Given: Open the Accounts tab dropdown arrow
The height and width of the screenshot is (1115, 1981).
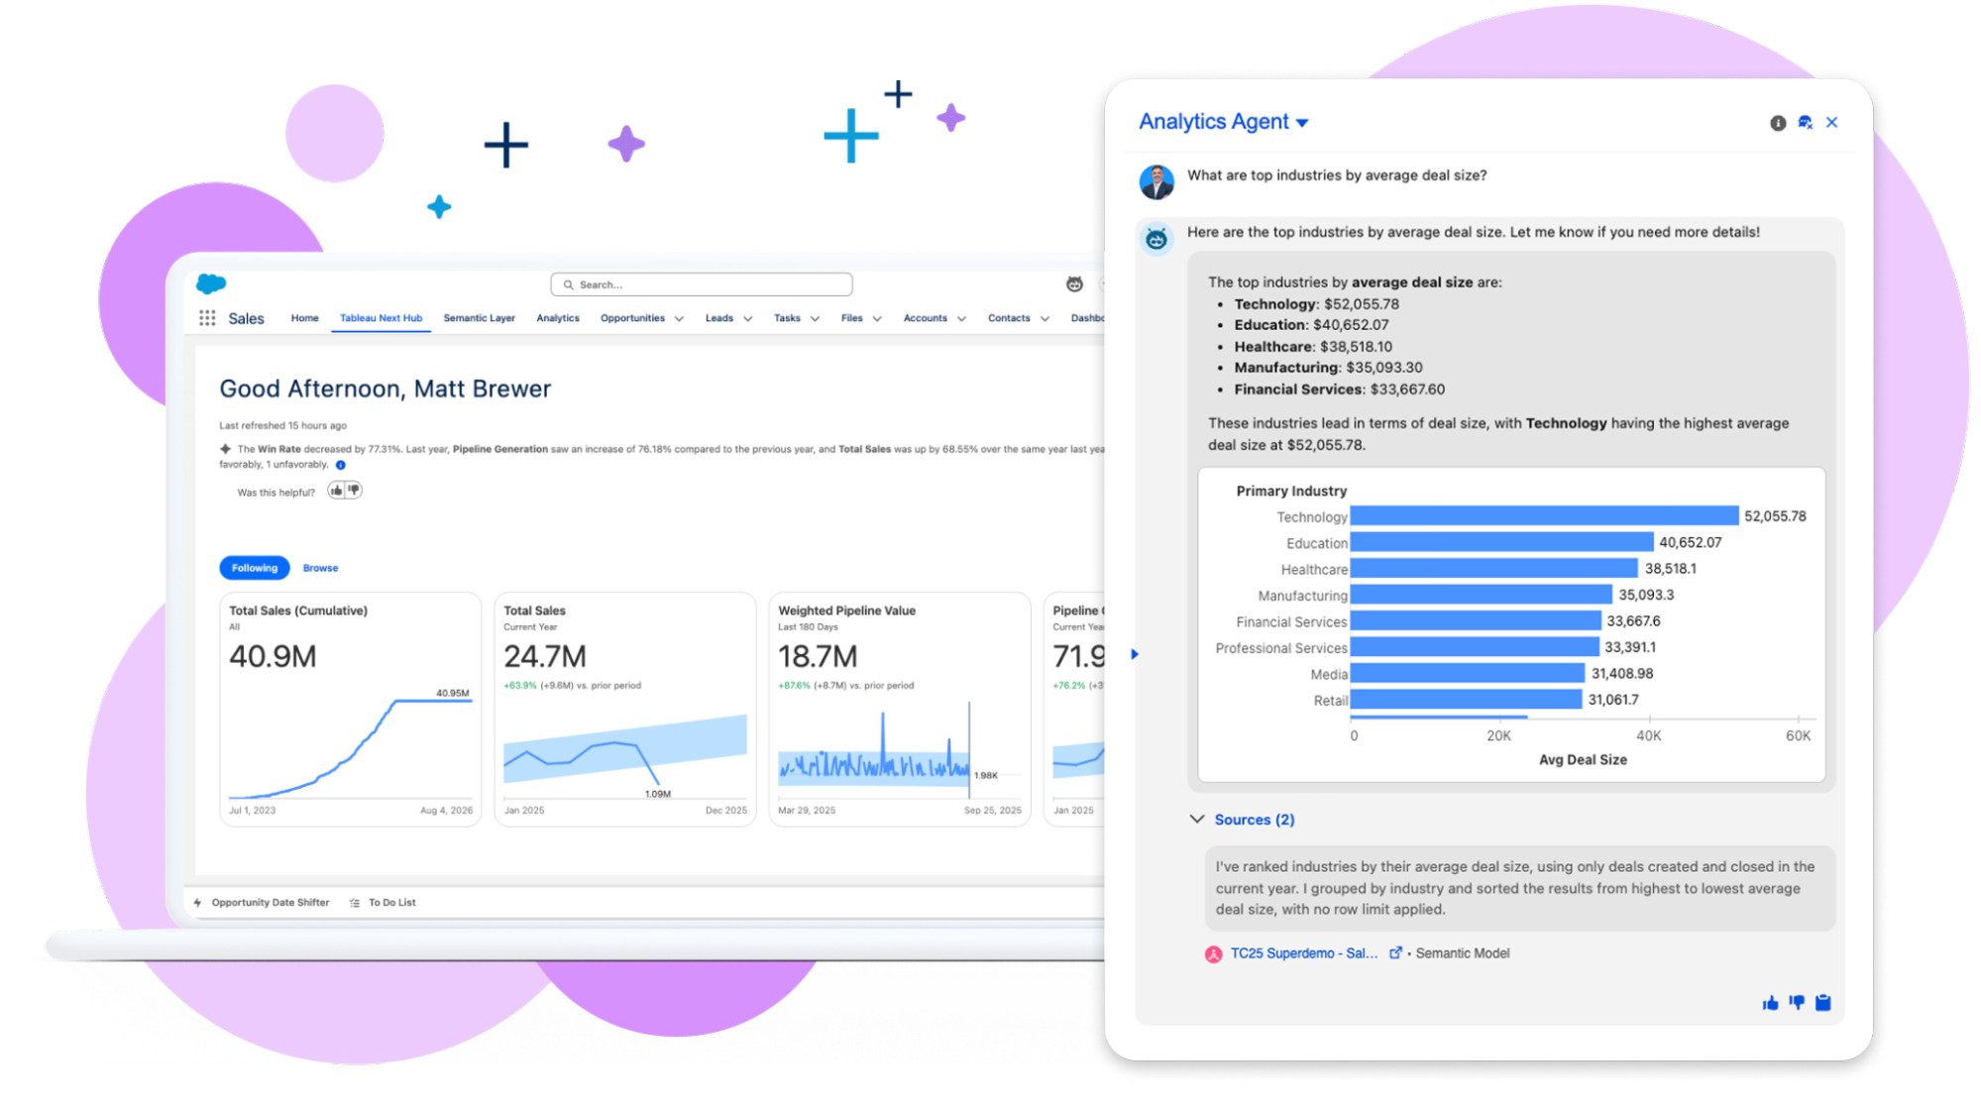Looking at the screenshot, I should 961,319.
